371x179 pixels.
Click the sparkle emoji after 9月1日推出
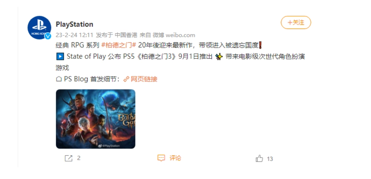tap(219, 57)
